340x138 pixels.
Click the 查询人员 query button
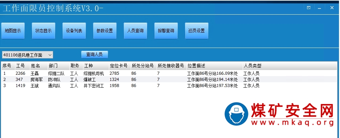(95, 54)
